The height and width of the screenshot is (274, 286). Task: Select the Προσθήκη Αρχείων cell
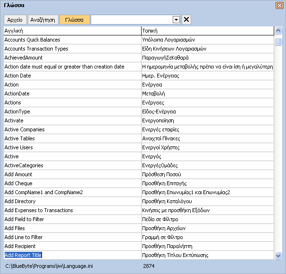click(x=208, y=228)
